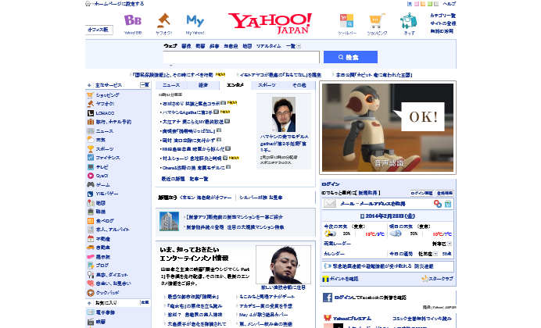The height and width of the screenshot is (328, 541).
Task: Open the weather region (新宿区) dropdown
Action: point(450,244)
